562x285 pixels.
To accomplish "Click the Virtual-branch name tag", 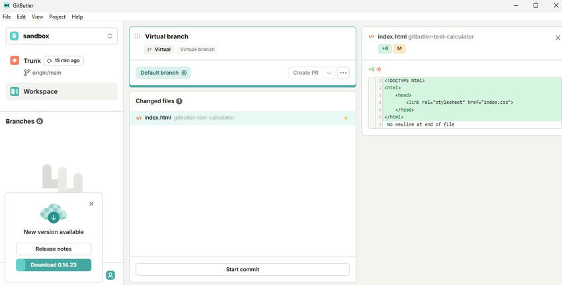I will (198, 50).
